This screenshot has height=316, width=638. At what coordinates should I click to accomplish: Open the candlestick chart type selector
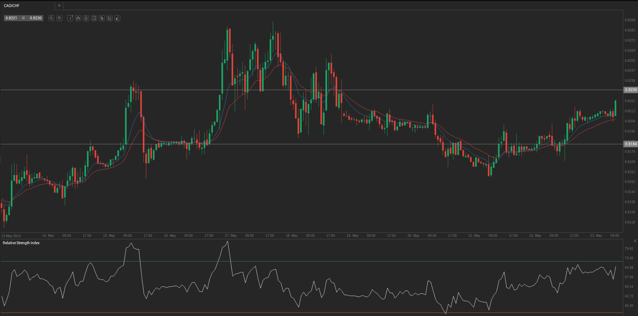tap(78, 18)
